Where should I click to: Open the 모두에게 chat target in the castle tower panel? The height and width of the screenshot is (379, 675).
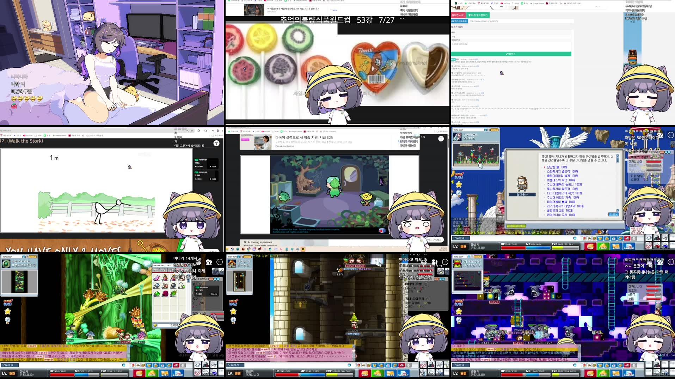pyautogui.click(x=236, y=365)
